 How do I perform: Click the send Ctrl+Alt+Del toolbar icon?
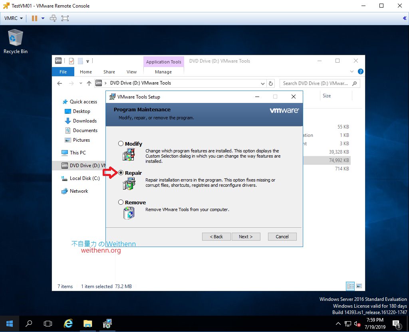coord(53,18)
